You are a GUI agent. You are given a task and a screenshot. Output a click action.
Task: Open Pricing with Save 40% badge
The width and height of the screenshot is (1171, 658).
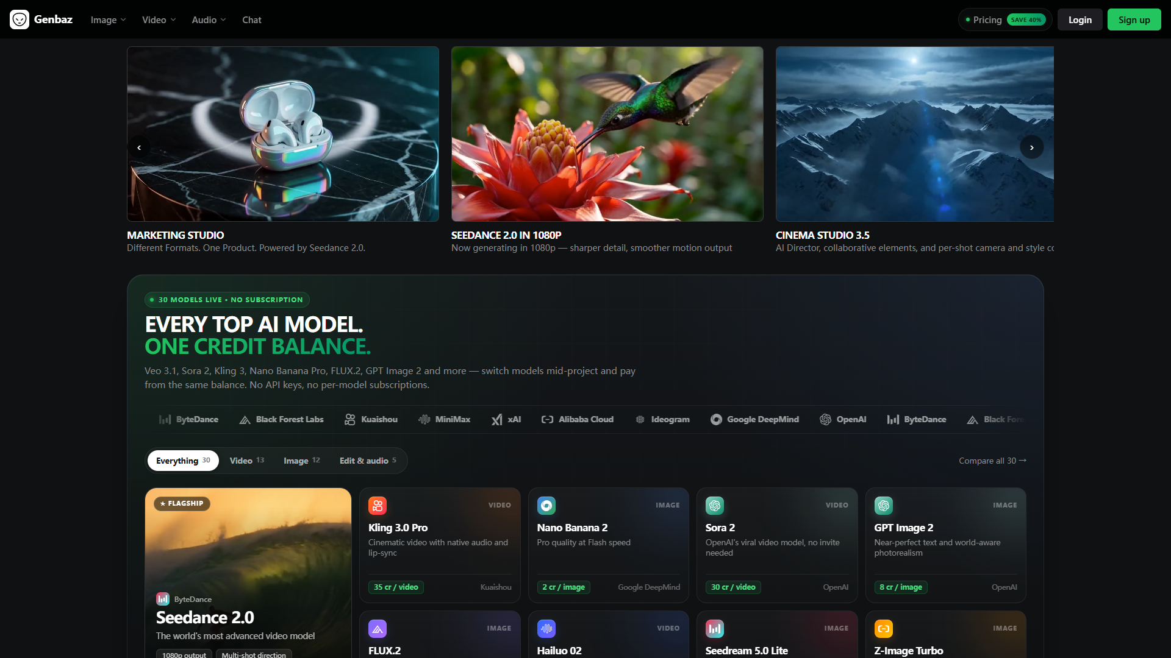[1005, 19]
